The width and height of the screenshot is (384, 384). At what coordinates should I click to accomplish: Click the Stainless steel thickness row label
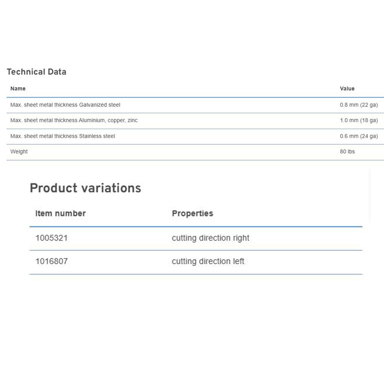(63, 136)
